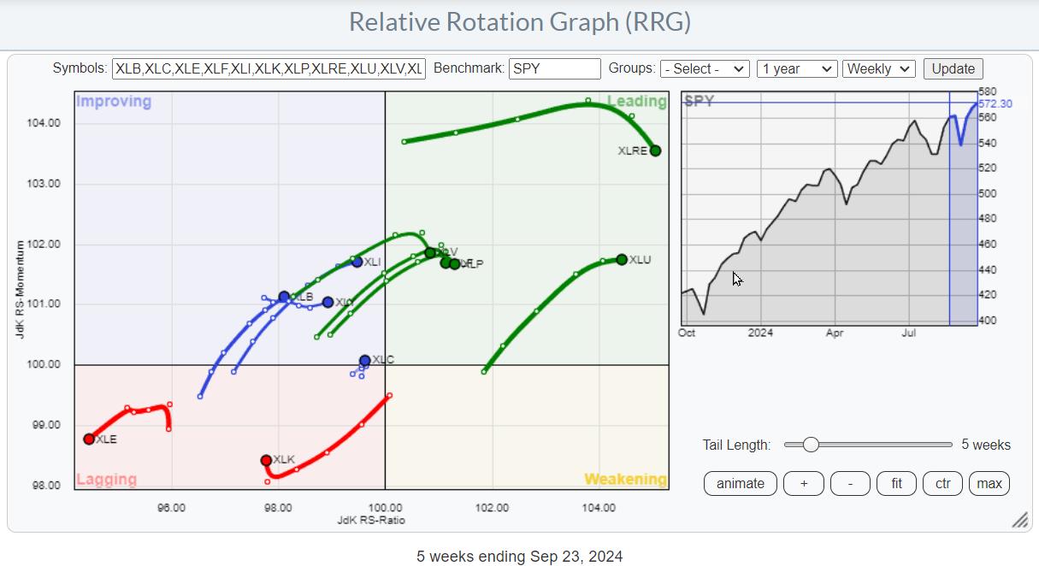1039x566 pixels.
Task: Click the Symbols input field
Action: [269, 68]
